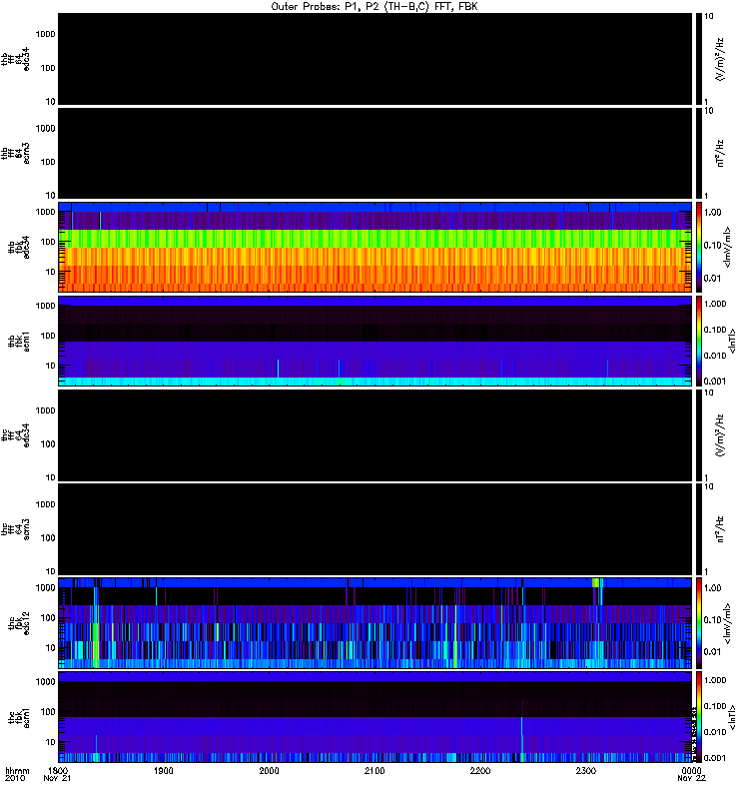Click the (V/m)²/Hz units label of the top panel
Screen dimensions: 749x799
719,59
